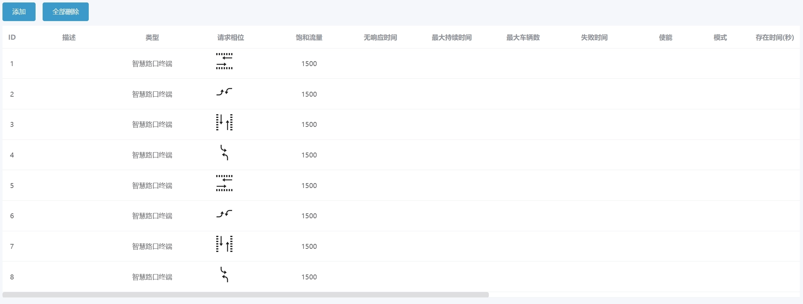Click the 使能 column header

pyautogui.click(x=665, y=37)
